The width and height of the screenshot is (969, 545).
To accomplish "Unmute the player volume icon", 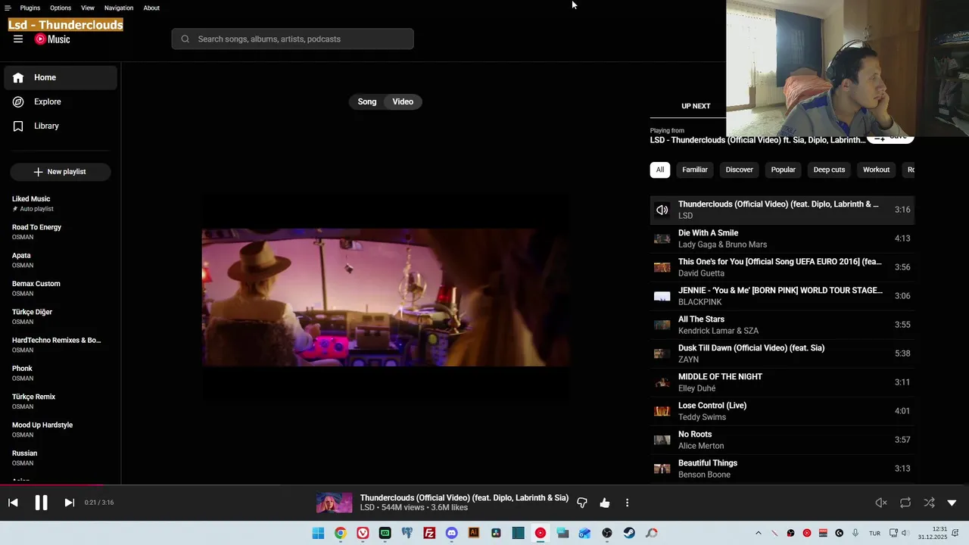I will 881,503.
